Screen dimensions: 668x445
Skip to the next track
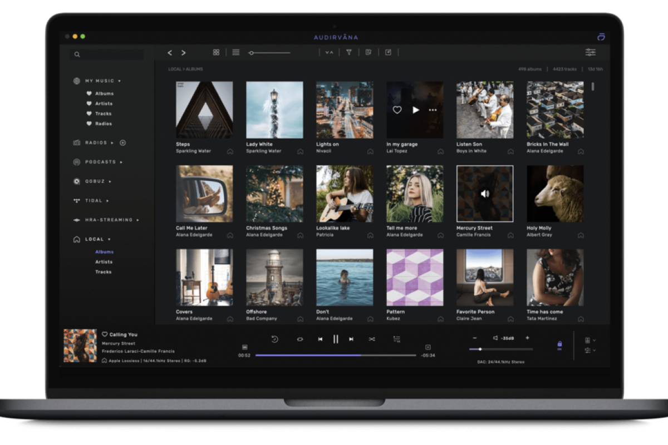pos(351,339)
